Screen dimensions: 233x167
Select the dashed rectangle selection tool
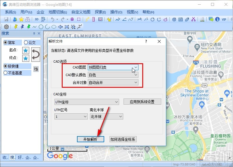[79, 19]
